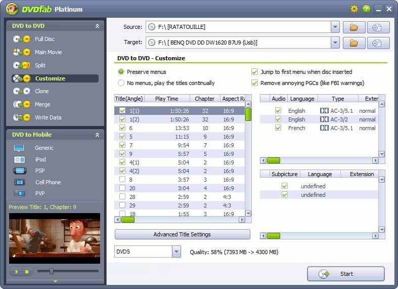Uncheck title 6 checkbox
The image size is (398, 289).
point(122,128)
